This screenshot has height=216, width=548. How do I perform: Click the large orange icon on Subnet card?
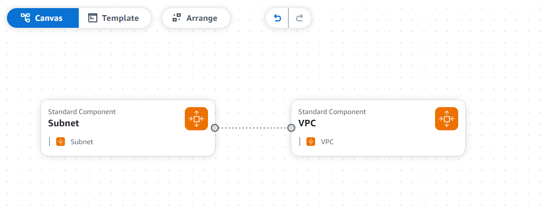click(196, 119)
